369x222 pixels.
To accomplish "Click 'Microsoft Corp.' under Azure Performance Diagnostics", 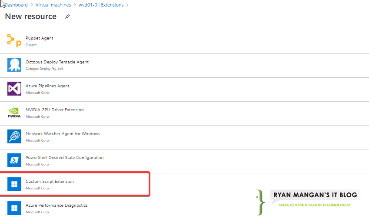I will pyautogui.click(x=37, y=212).
